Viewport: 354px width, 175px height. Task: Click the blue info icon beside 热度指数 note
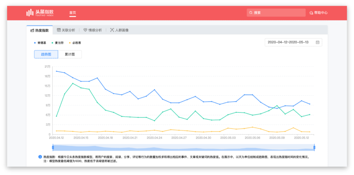tap(40, 156)
